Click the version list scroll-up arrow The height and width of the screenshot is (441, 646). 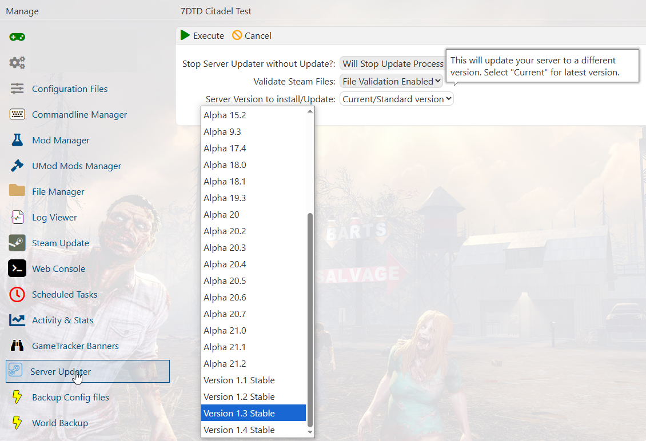pos(310,111)
